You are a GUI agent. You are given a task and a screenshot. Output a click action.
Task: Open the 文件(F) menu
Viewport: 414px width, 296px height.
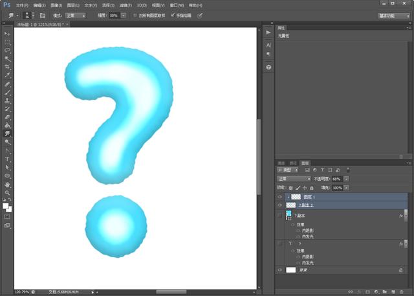tap(22, 5)
